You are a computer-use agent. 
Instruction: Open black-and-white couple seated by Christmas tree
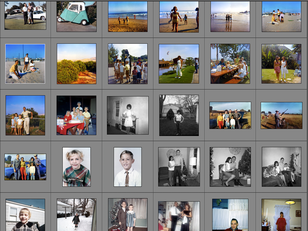click(230, 167)
